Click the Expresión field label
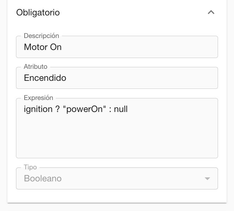This screenshot has width=234, height=211. coord(38,98)
